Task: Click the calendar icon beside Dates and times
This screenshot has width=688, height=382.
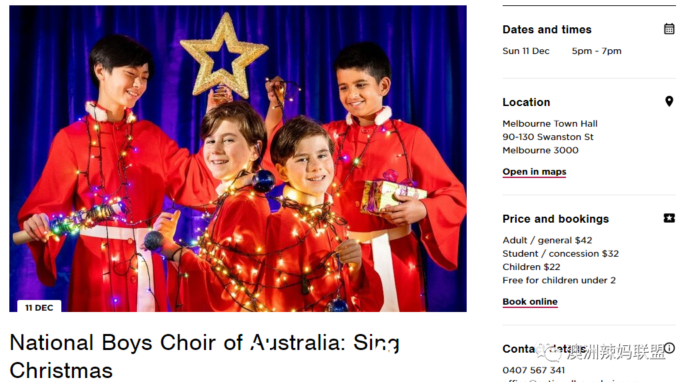Action: pyautogui.click(x=669, y=29)
